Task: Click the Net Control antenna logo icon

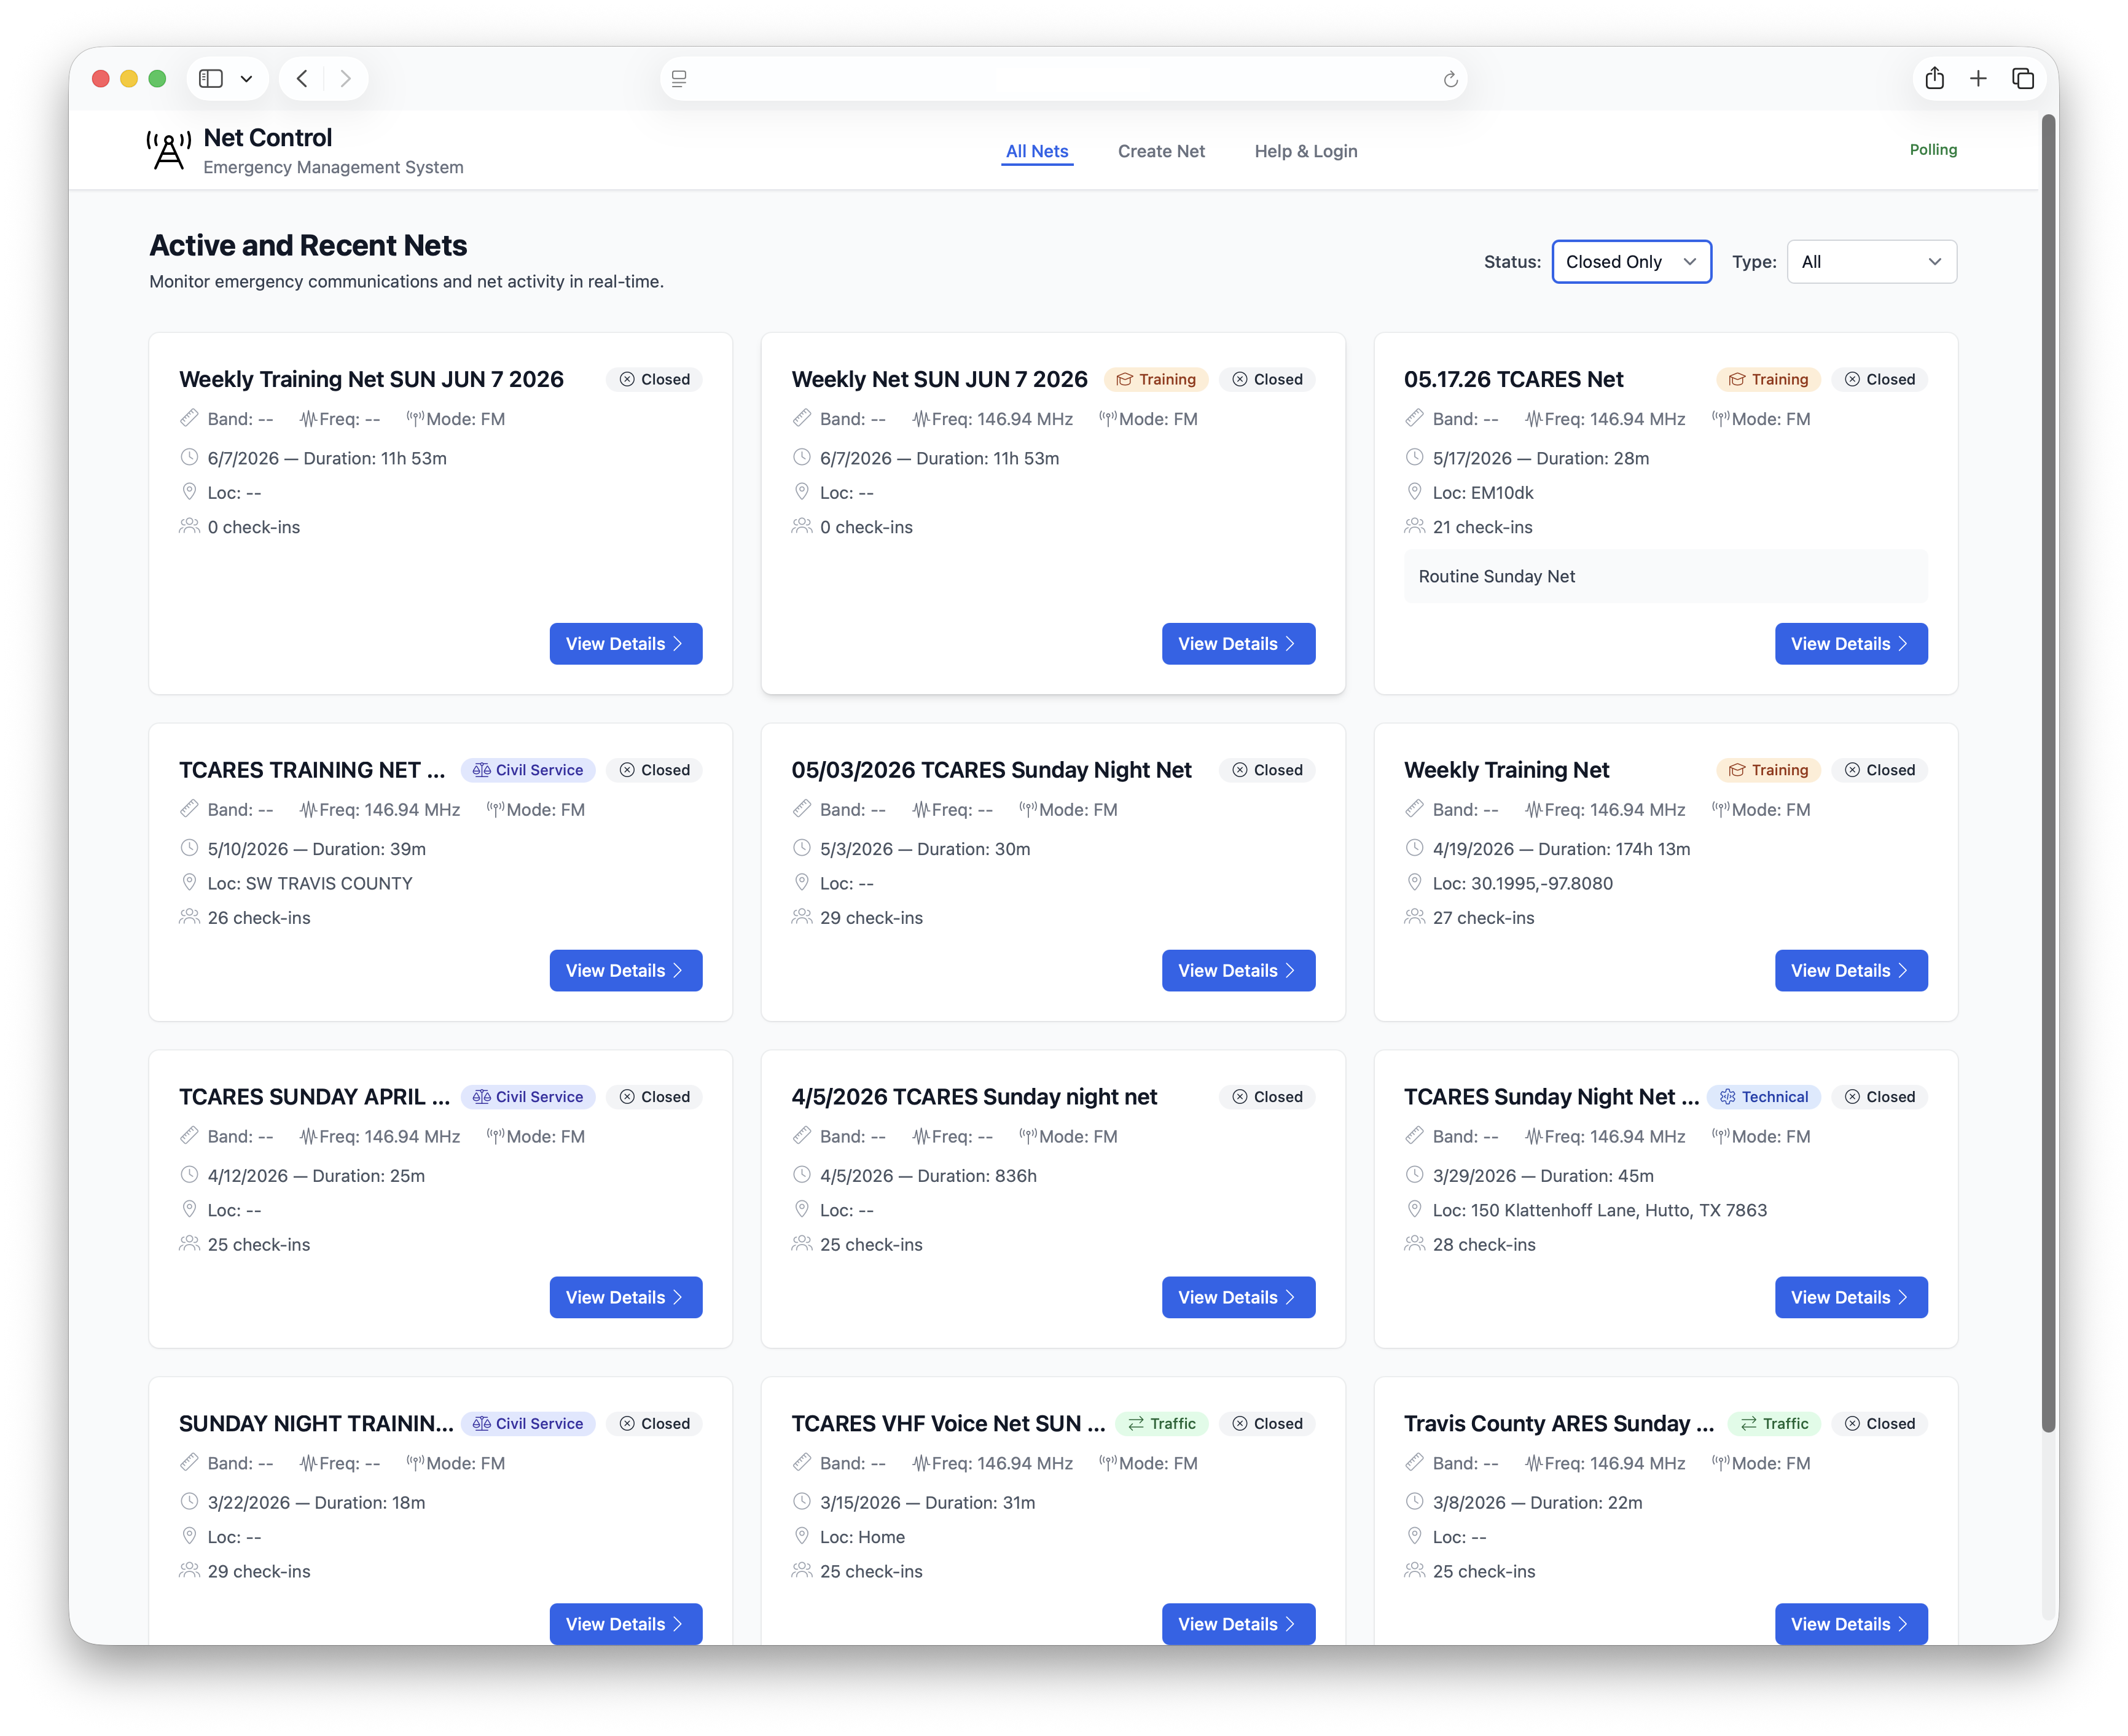Action: [168, 151]
